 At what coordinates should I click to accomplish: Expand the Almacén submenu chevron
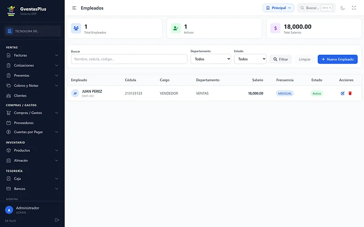coord(56,161)
